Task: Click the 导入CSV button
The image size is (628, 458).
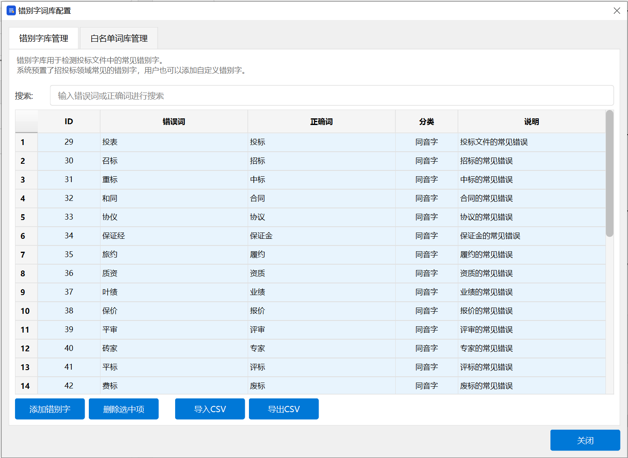Action: pyautogui.click(x=210, y=409)
